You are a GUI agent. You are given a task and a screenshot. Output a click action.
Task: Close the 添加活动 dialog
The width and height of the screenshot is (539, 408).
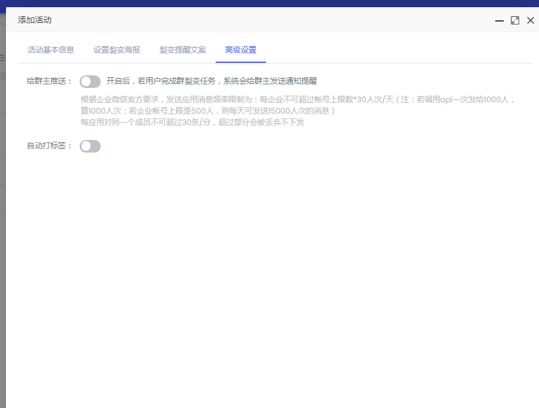pyautogui.click(x=531, y=20)
